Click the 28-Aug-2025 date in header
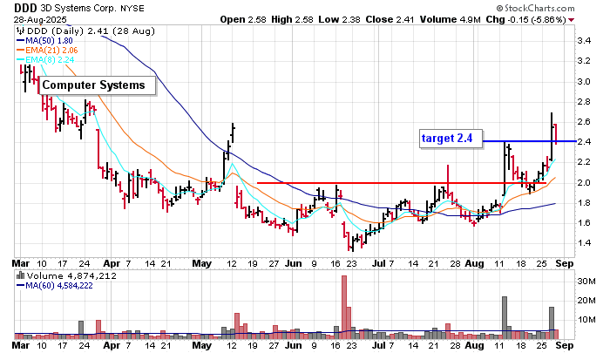The height and width of the screenshot is (353, 610). click(x=40, y=19)
